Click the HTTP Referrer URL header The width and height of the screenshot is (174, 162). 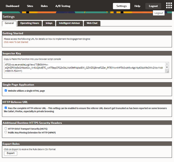tap(87, 102)
